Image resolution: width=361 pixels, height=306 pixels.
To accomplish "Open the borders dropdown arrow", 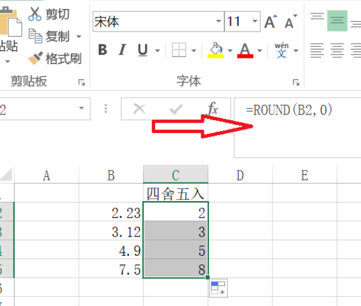I will coord(194,51).
